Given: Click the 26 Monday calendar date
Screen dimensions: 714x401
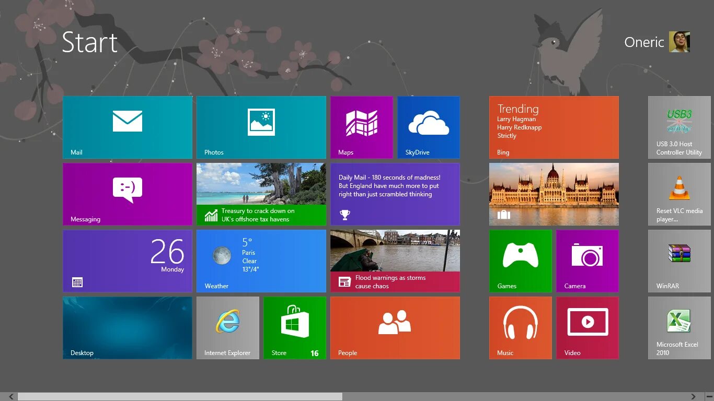Looking at the screenshot, I should click(167, 256).
